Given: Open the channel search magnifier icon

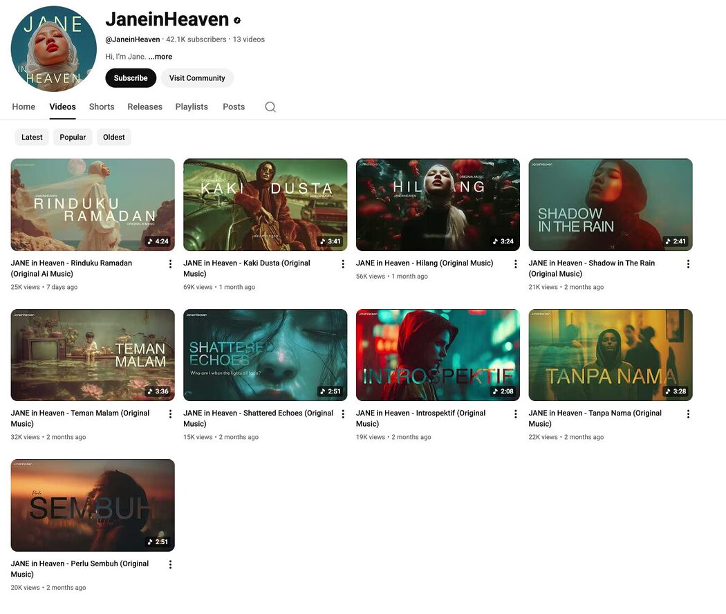Looking at the screenshot, I should [x=270, y=107].
